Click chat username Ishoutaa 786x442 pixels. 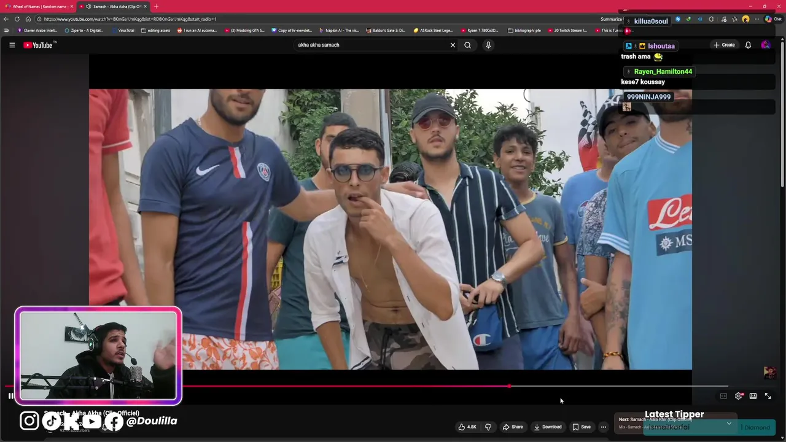tap(661, 46)
